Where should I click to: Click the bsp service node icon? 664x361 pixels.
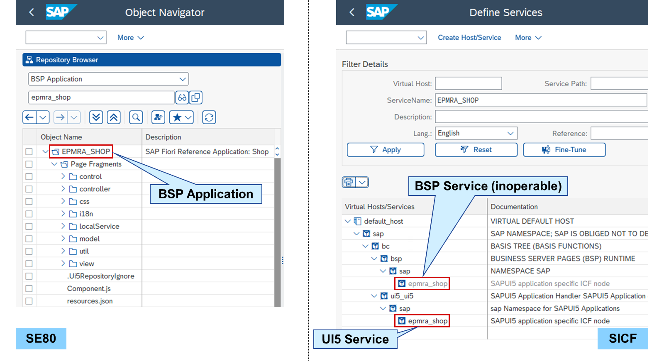pyautogui.click(x=384, y=259)
